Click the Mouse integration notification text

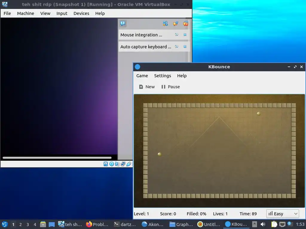click(x=141, y=35)
